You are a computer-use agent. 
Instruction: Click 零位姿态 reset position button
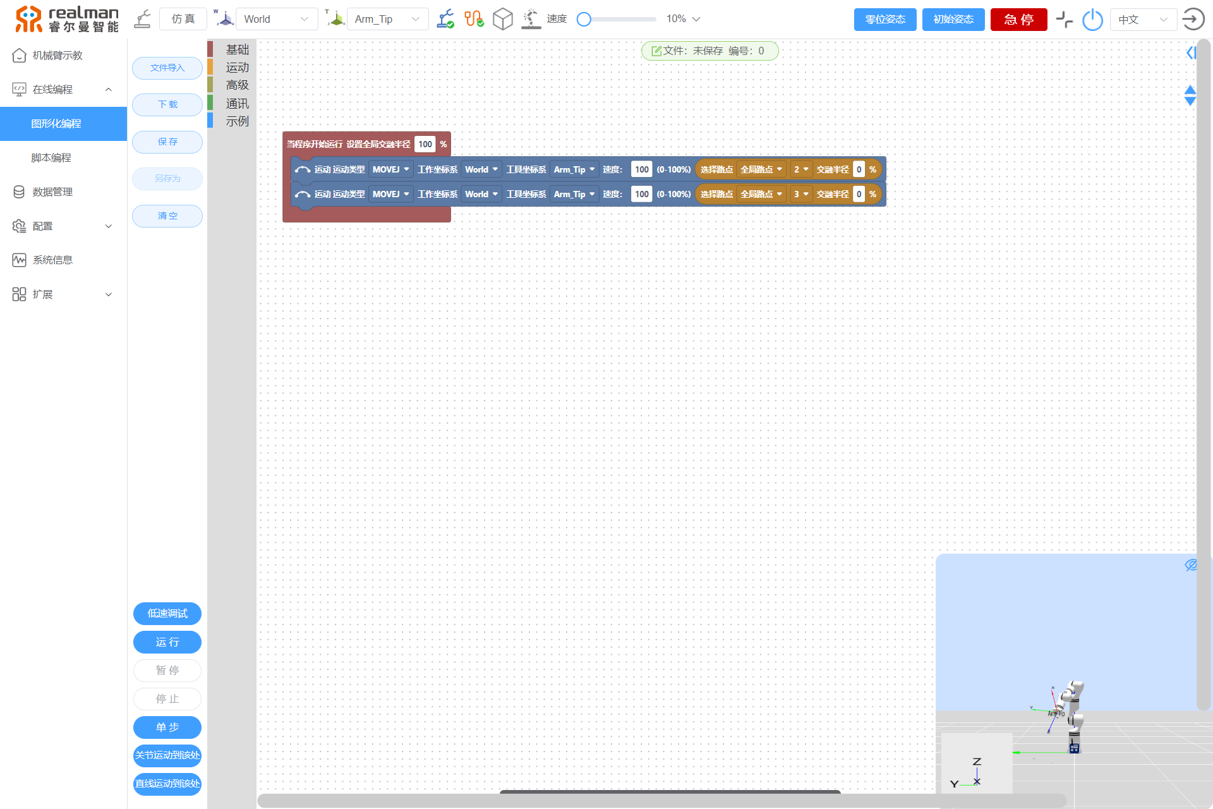[884, 20]
